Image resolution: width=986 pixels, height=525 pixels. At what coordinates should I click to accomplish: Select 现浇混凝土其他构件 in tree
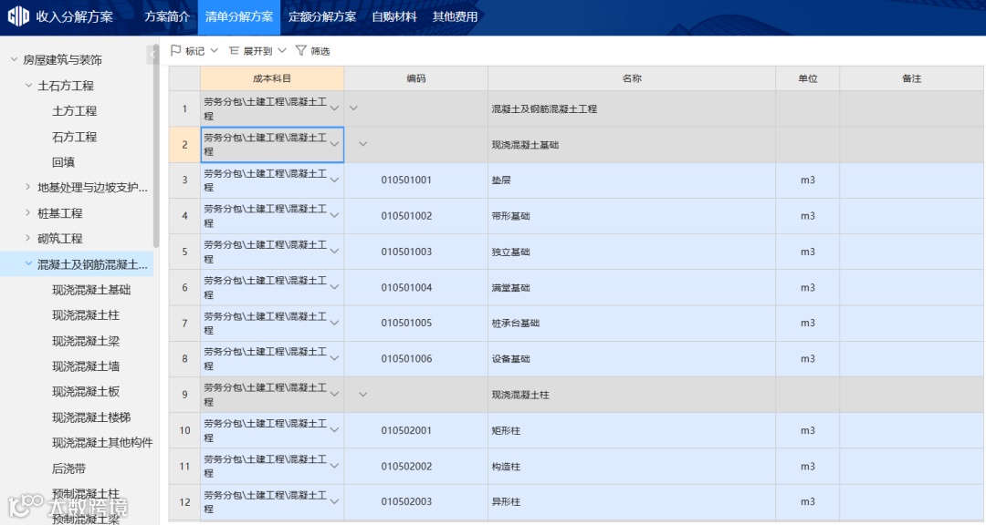pyautogui.click(x=102, y=443)
